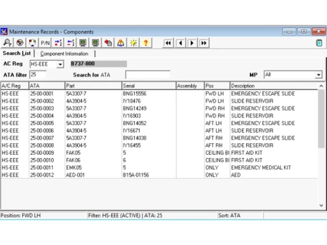
Task: Click the shield-shaped toolbar icon
Action: pyautogui.click(x=33, y=42)
